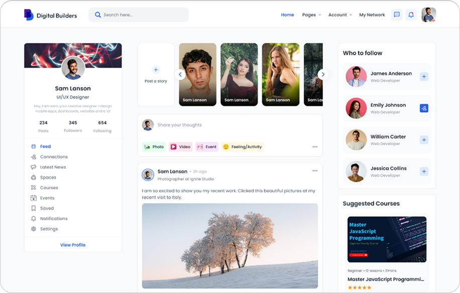
Task: Click the Connections sidebar icon
Action: pyautogui.click(x=34, y=157)
